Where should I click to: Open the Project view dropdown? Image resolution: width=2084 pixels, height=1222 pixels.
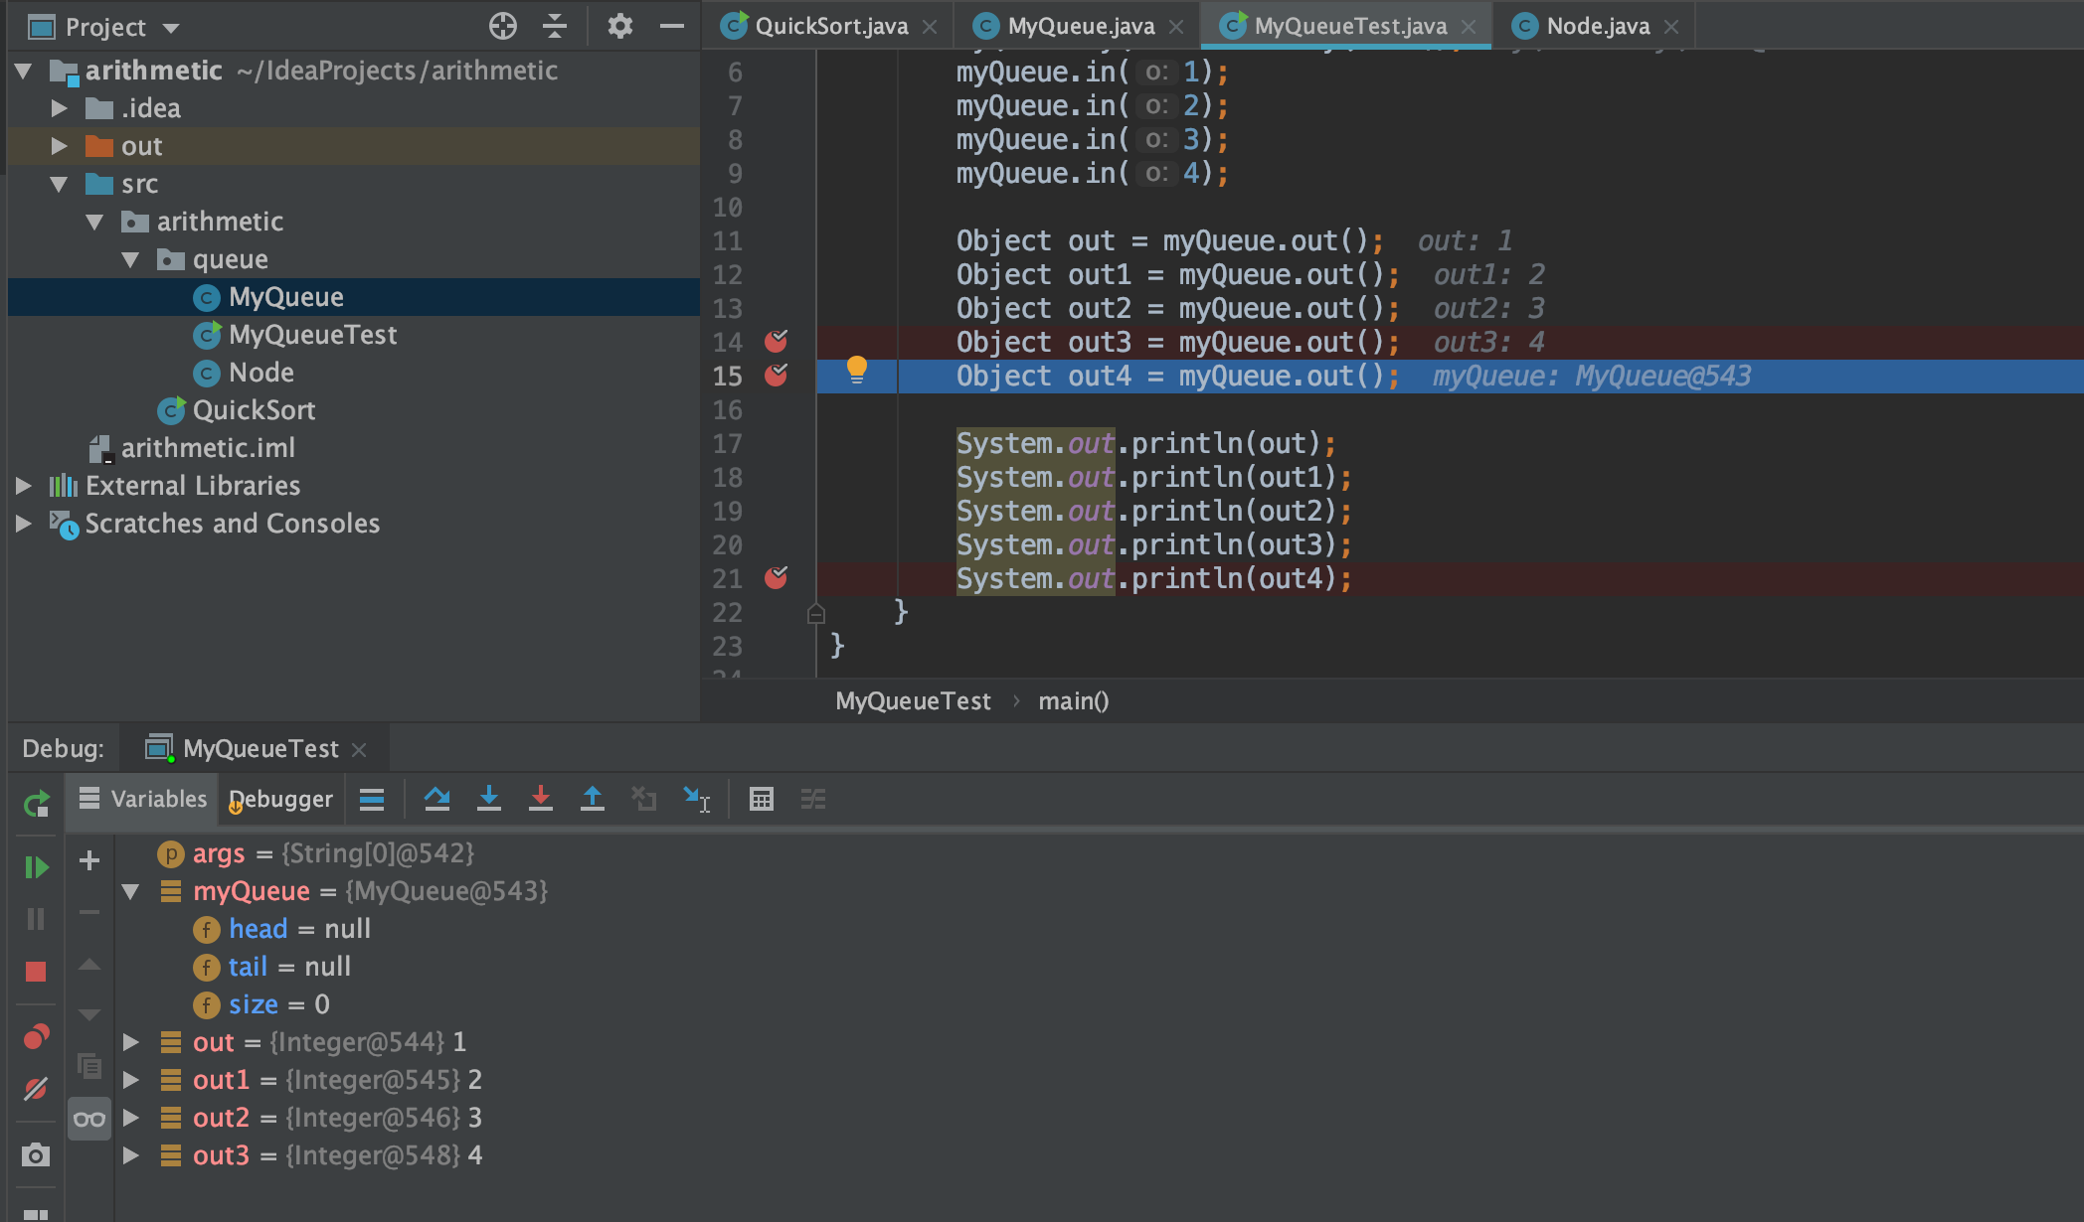(x=171, y=28)
